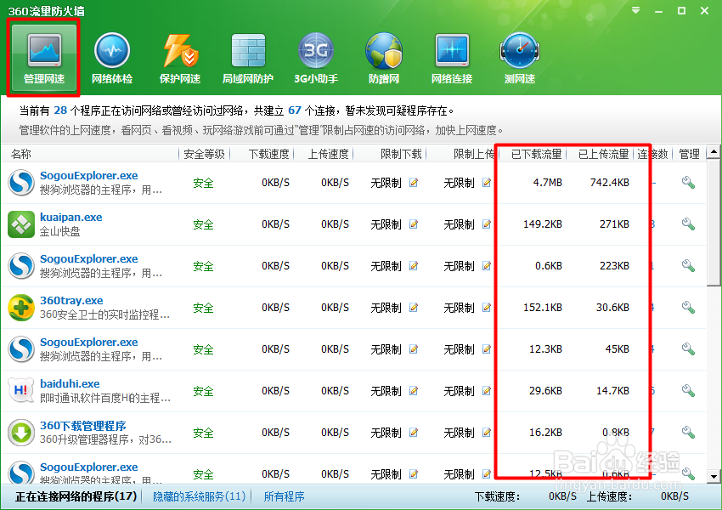Select the 223KB uploaded value
This screenshot has width=722, height=510.
click(614, 266)
